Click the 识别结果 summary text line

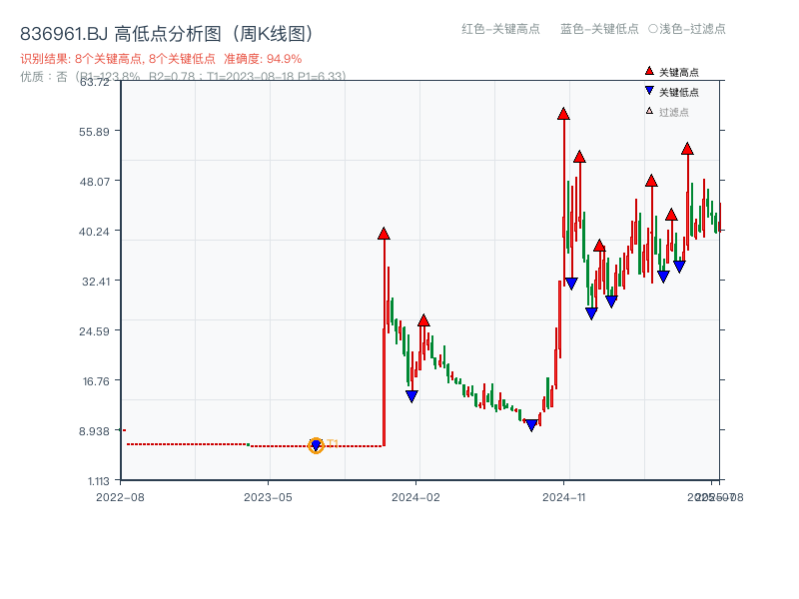pyautogui.click(x=115, y=58)
